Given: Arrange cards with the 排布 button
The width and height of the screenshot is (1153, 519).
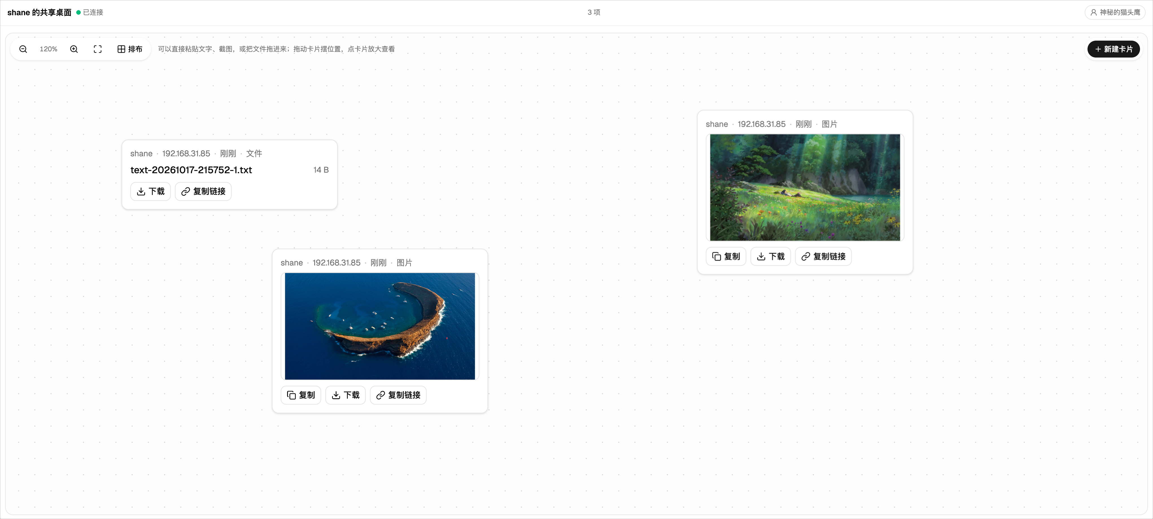Looking at the screenshot, I should (130, 49).
